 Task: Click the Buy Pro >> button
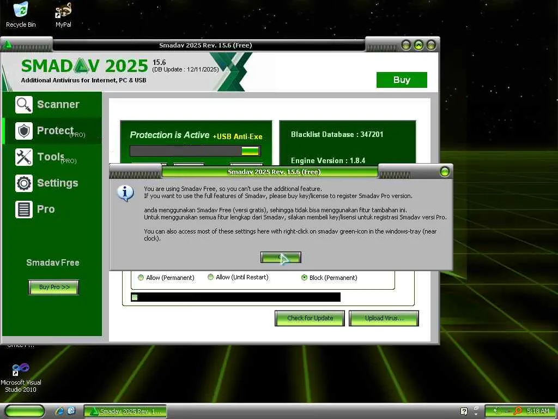pyautogui.click(x=54, y=287)
